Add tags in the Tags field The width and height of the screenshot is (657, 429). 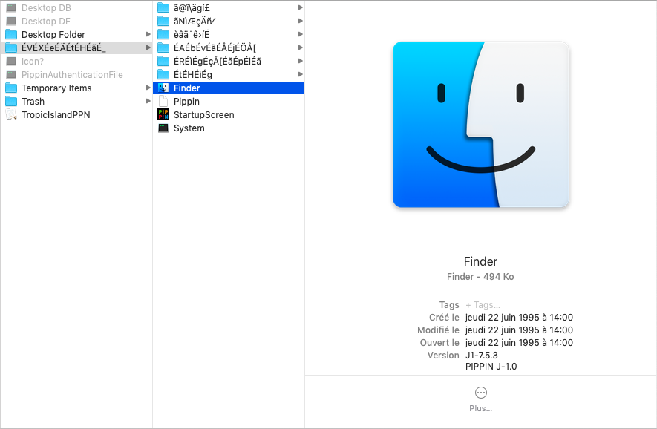483,305
